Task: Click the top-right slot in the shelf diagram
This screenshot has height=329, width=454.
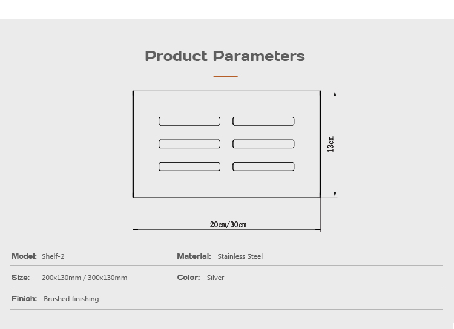Action: tap(263, 121)
